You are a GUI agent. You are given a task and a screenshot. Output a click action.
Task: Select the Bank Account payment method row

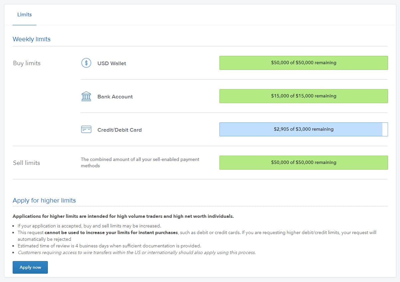coord(114,96)
